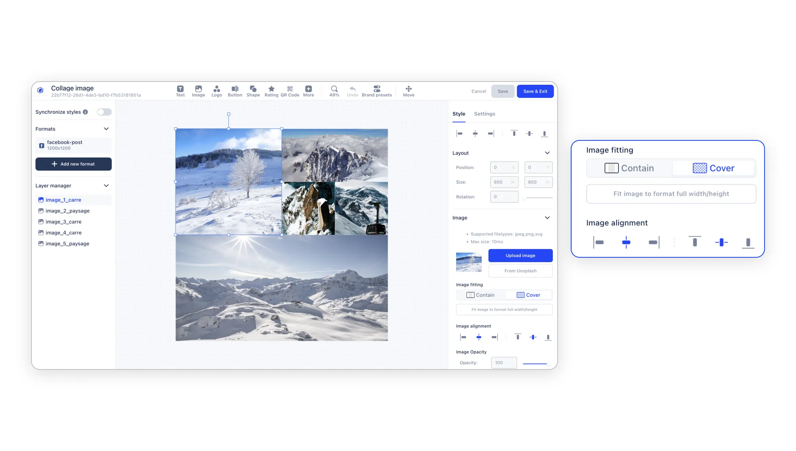Select the Image tool in toolbar
The image size is (796, 451).
[198, 91]
